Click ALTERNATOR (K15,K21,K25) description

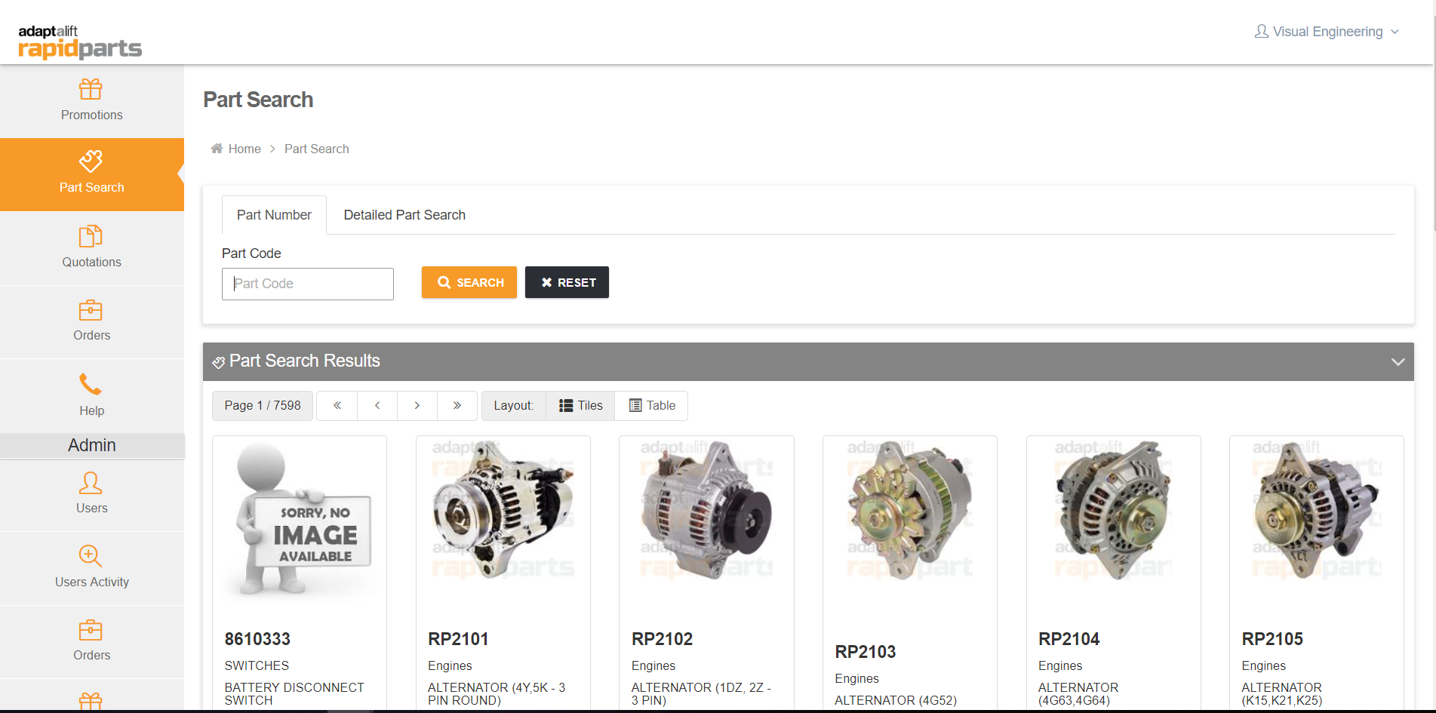coord(1282,694)
